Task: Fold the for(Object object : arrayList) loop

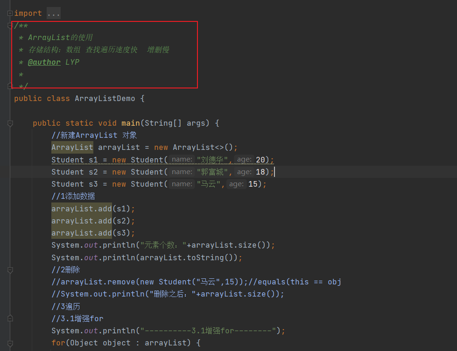Action: click(10, 343)
